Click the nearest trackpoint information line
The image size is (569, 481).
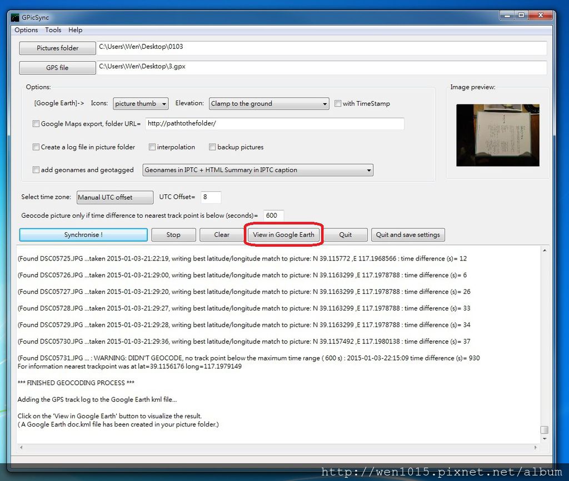pyautogui.click(x=129, y=367)
